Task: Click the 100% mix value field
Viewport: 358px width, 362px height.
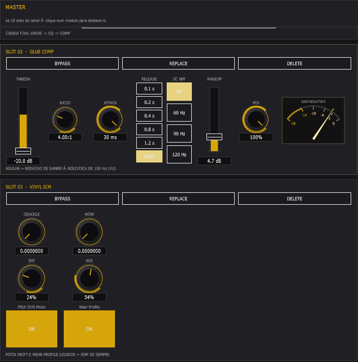Action: (256, 137)
